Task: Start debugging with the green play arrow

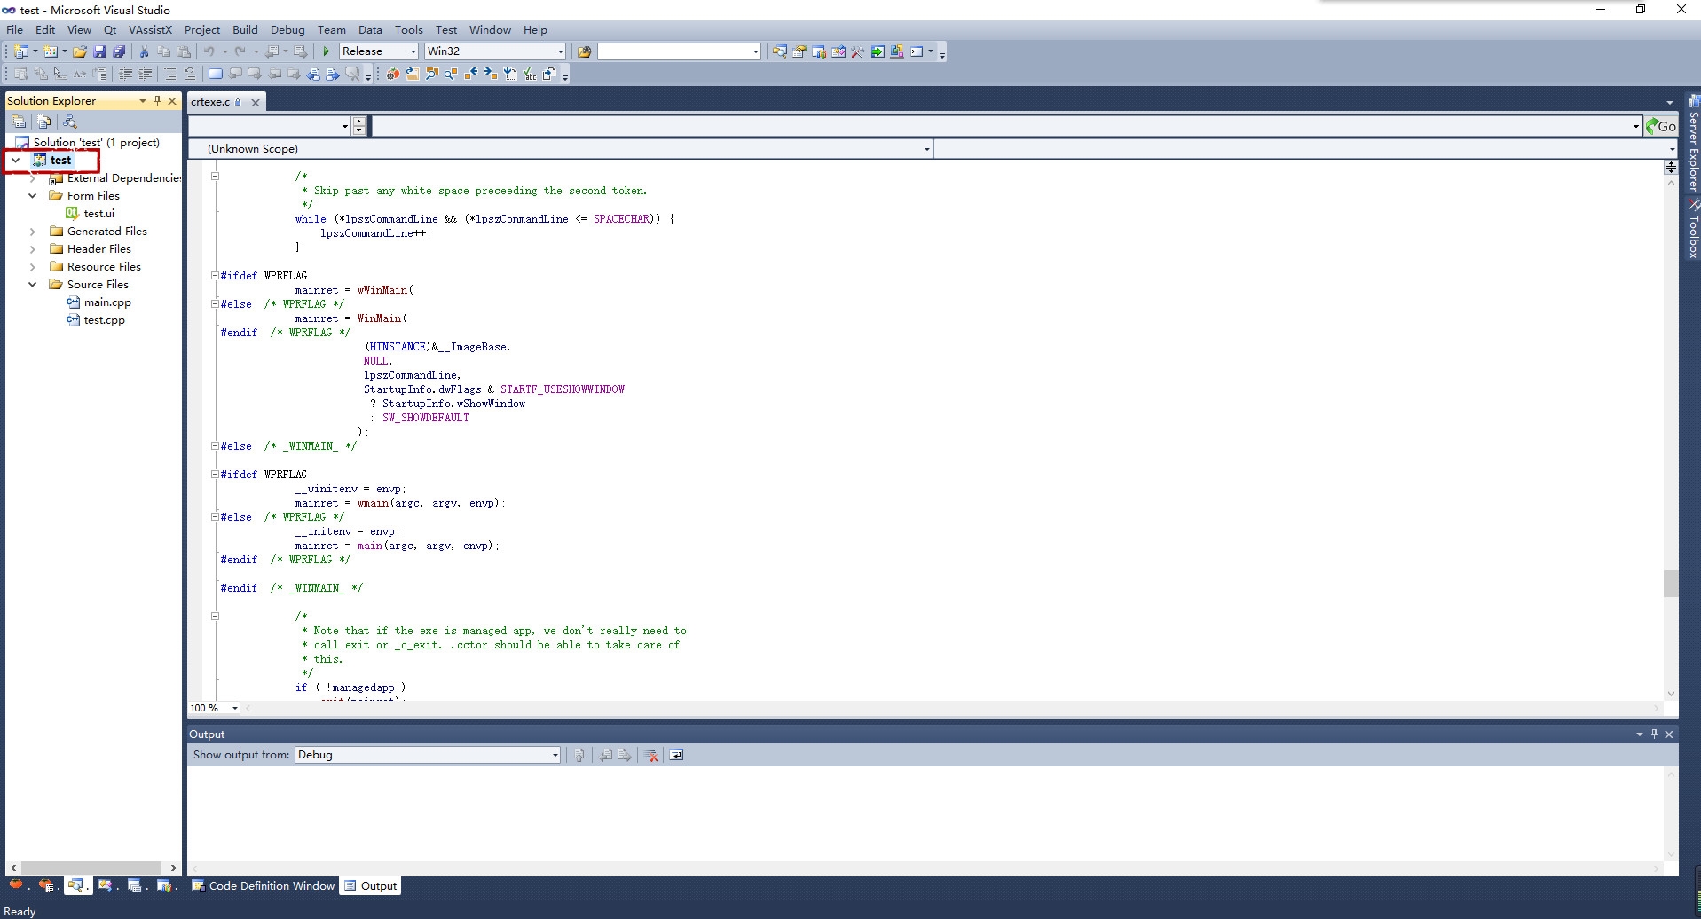Action: click(327, 51)
